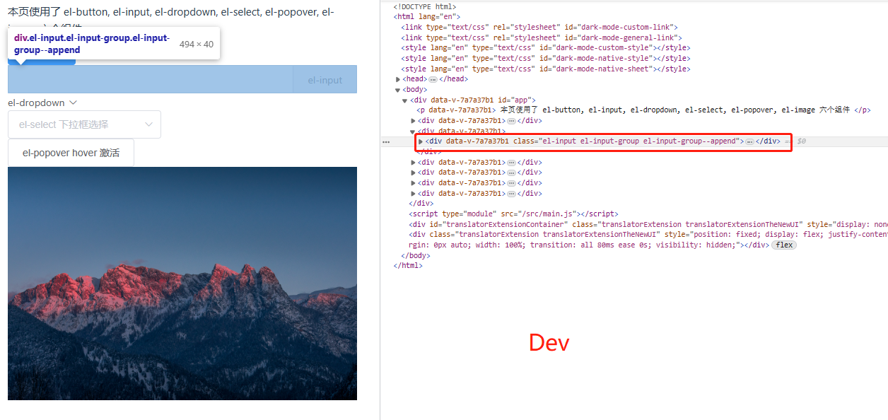Select the <html lang="en"> node
The image size is (888, 420).
click(x=427, y=16)
